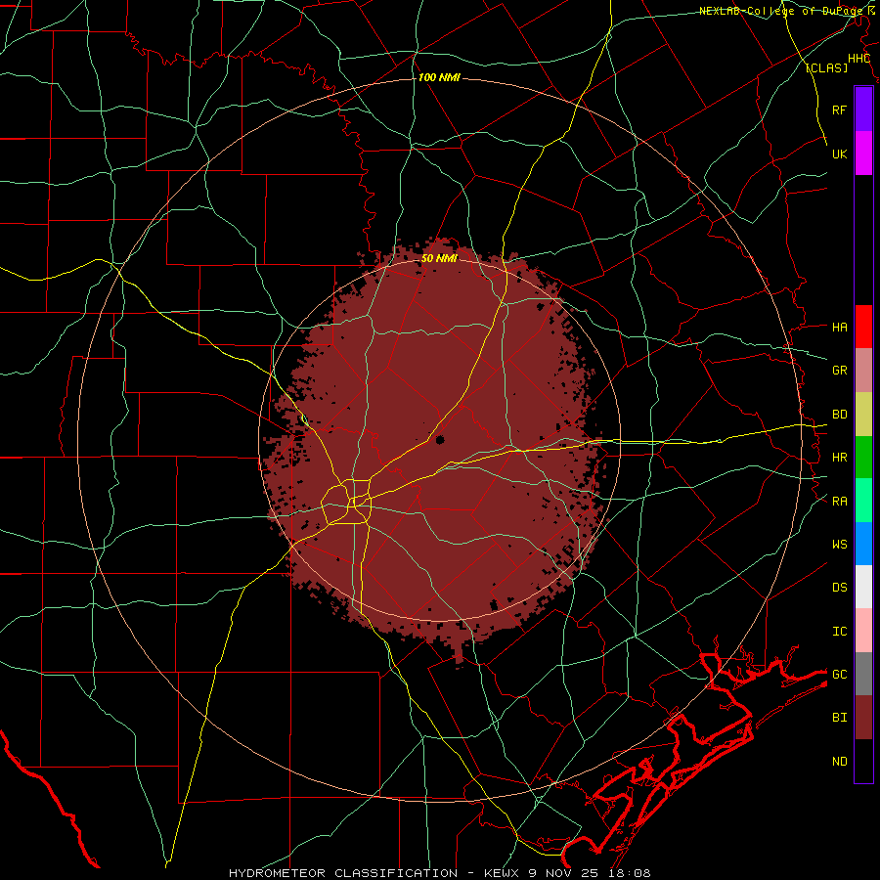Click the HA legend label
Image resolution: width=880 pixels, height=880 pixels.
[x=839, y=328]
